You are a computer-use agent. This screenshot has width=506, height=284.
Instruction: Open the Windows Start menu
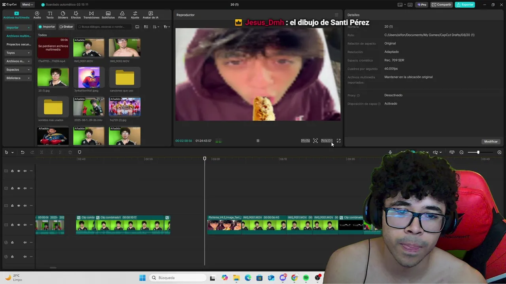pyautogui.click(x=142, y=278)
